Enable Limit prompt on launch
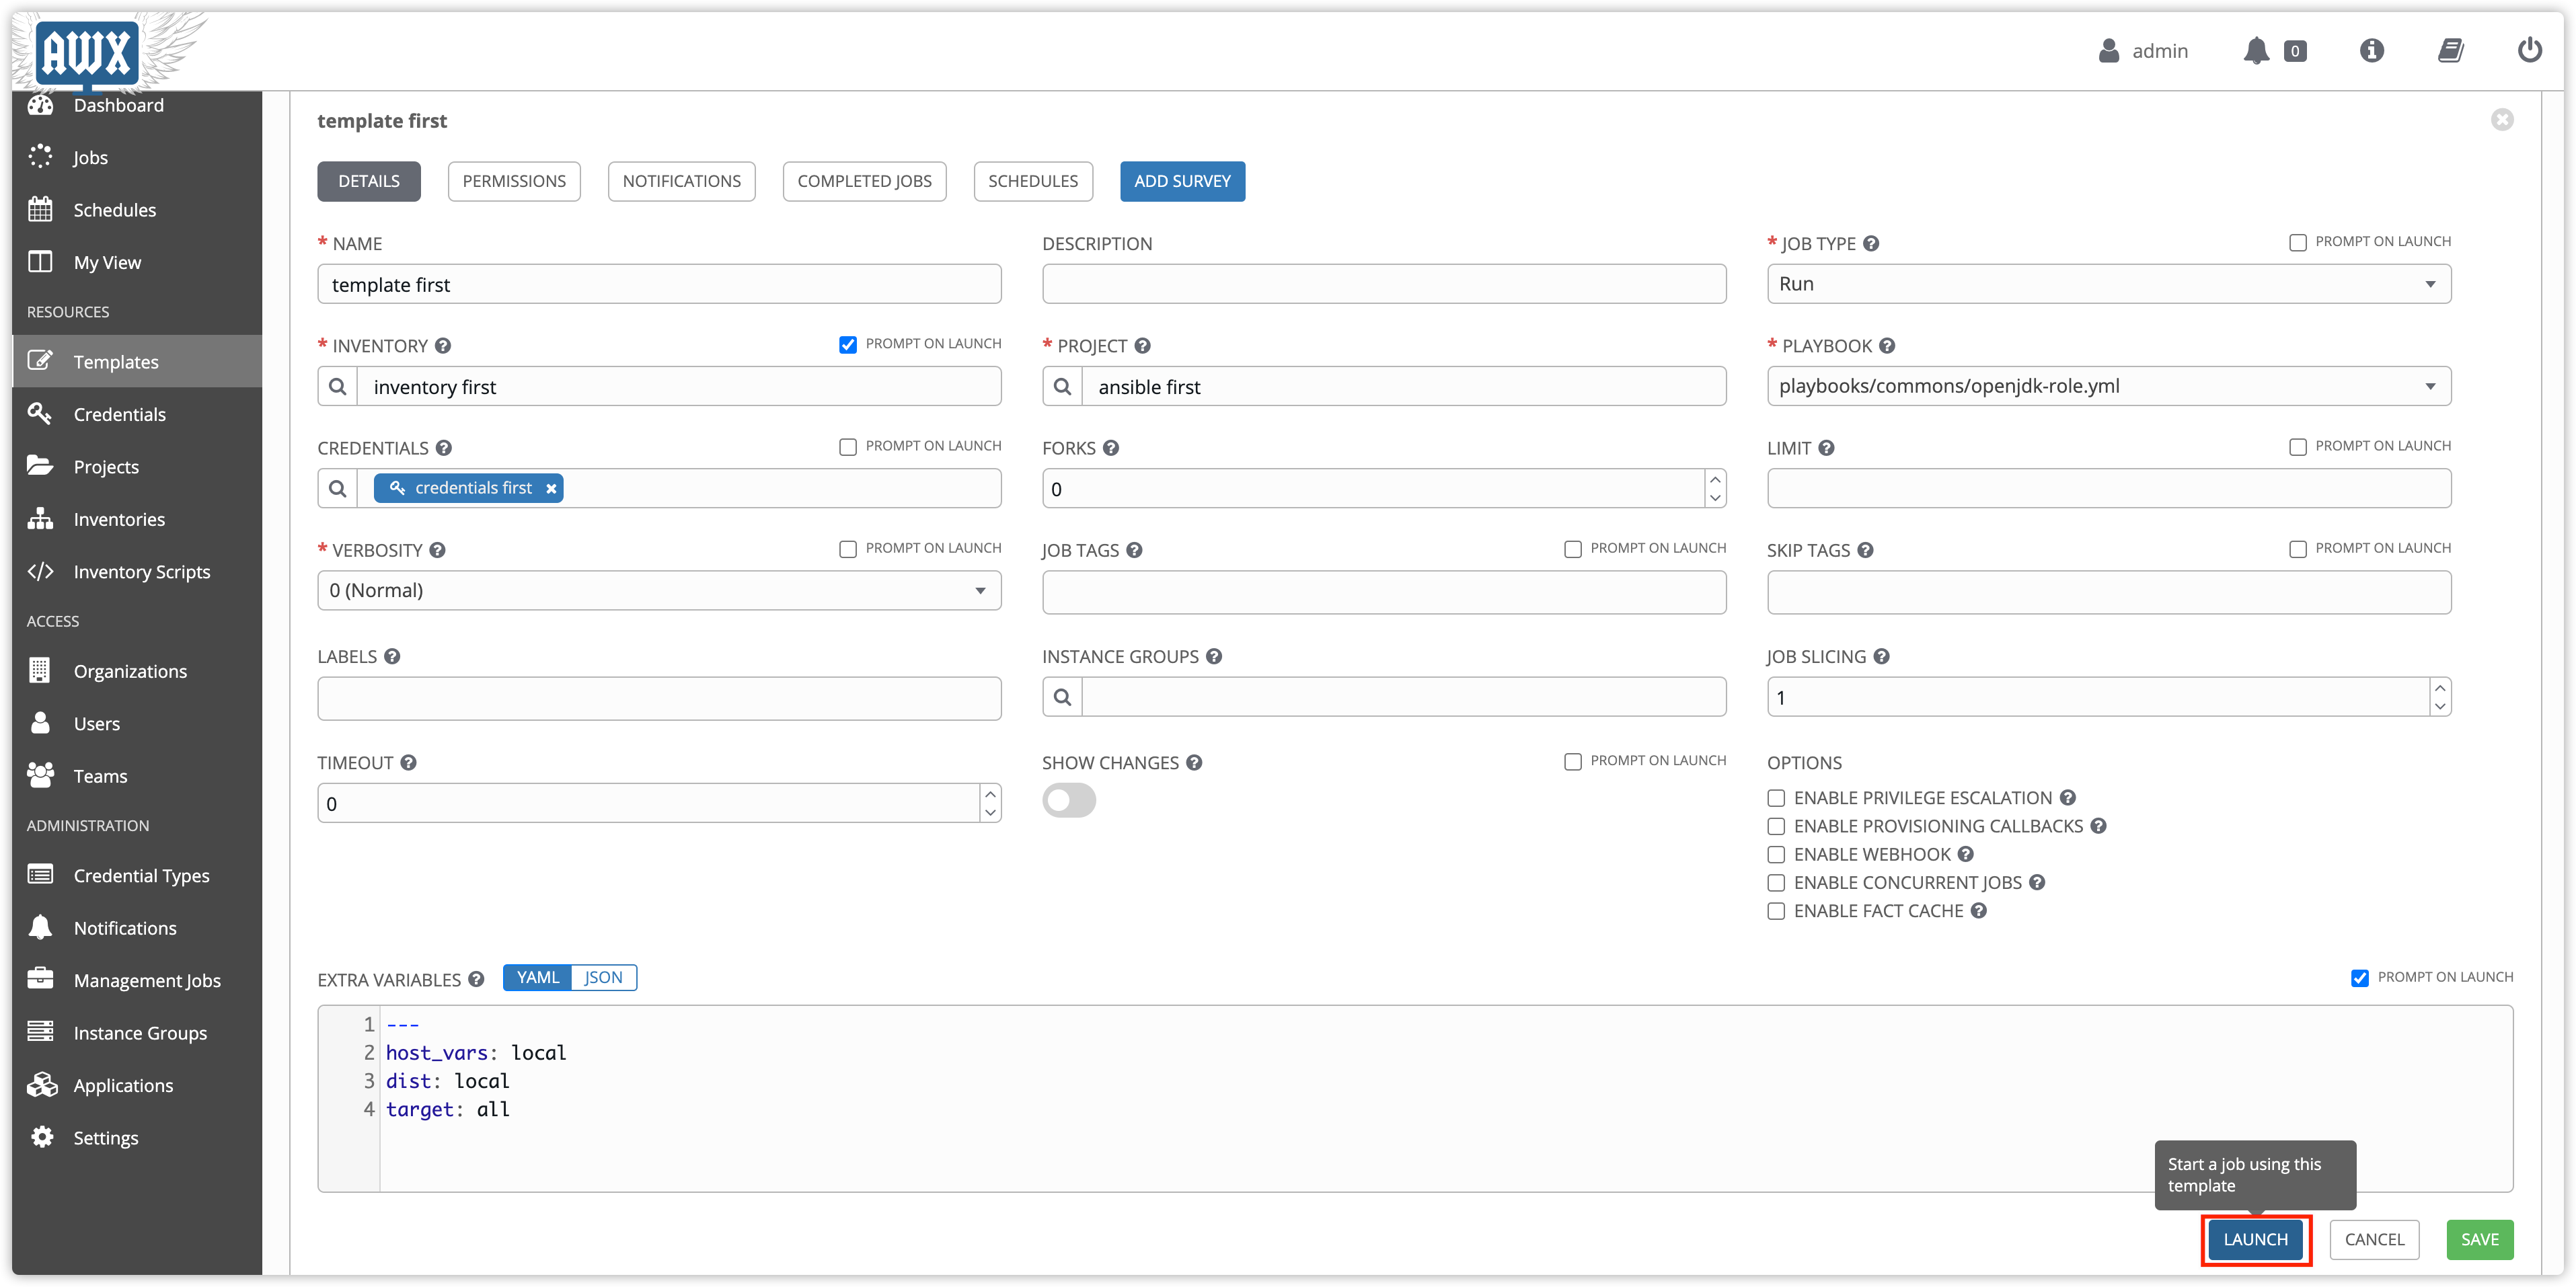Screen dimensions: 2576x1287 pos(2298,446)
